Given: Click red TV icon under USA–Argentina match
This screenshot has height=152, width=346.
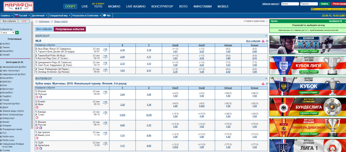Looking at the screenshot, I should point(37,148).
